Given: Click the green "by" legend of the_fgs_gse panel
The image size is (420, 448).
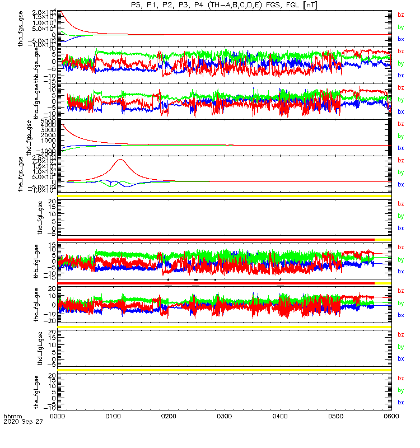Looking at the screenshot, I should [401, 172].
